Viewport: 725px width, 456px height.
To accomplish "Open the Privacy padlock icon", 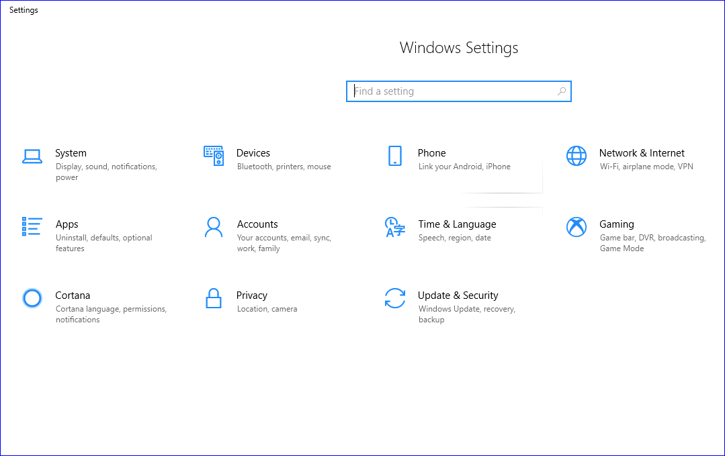I will point(214,298).
